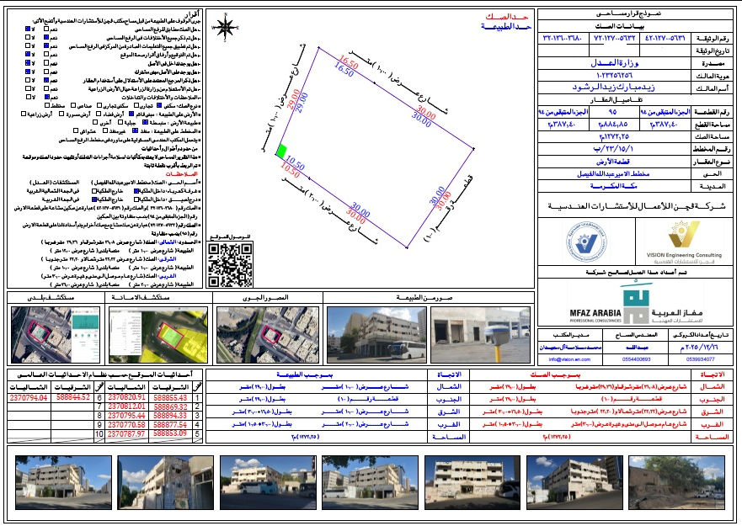Tick the غير منفذ plan checkbox
The image size is (742, 526).
[x=105, y=130]
